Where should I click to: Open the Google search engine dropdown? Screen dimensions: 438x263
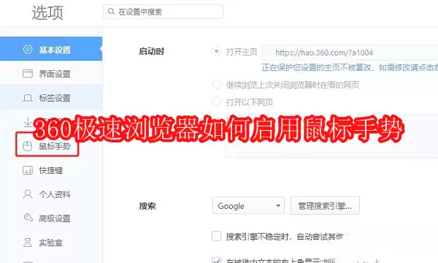click(x=248, y=206)
